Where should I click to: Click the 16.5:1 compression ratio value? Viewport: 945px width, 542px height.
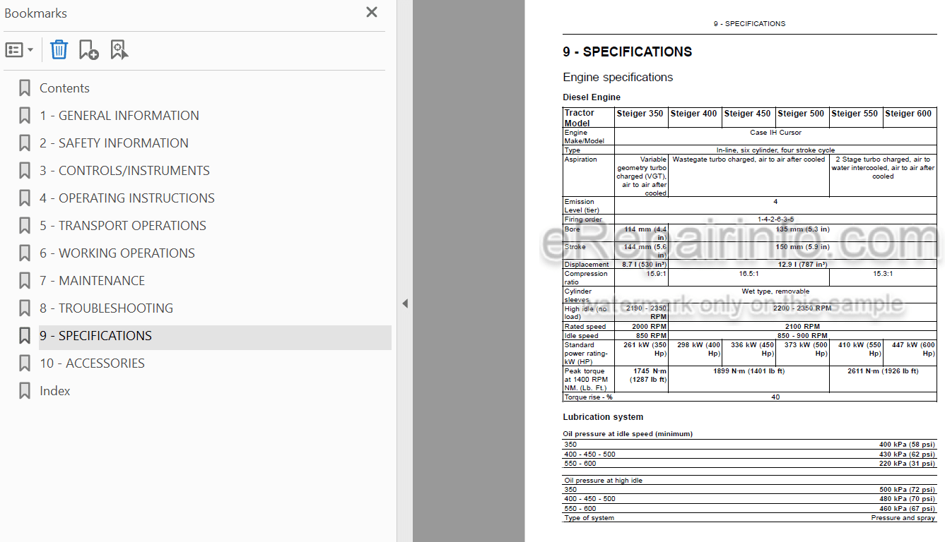tap(749, 274)
